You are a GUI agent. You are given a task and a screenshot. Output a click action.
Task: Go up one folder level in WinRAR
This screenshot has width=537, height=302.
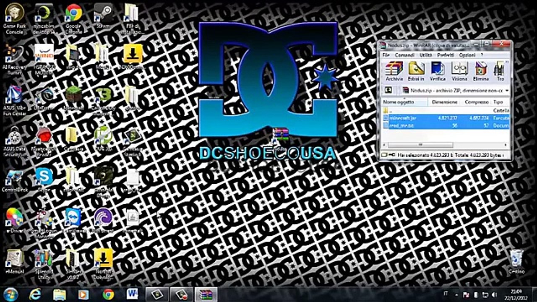pos(388,90)
